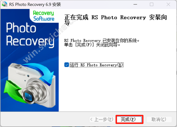
Task: Click the Recovery Software logo
Action: pyautogui.click(x=44, y=16)
